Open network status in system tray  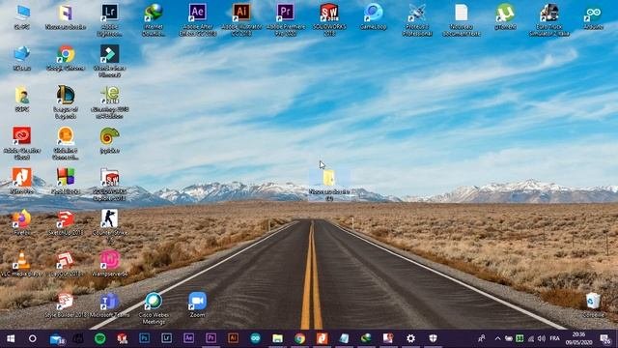coord(531,338)
